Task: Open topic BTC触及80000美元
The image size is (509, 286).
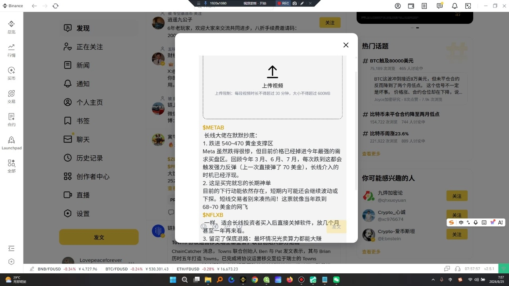Action: pyautogui.click(x=392, y=61)
